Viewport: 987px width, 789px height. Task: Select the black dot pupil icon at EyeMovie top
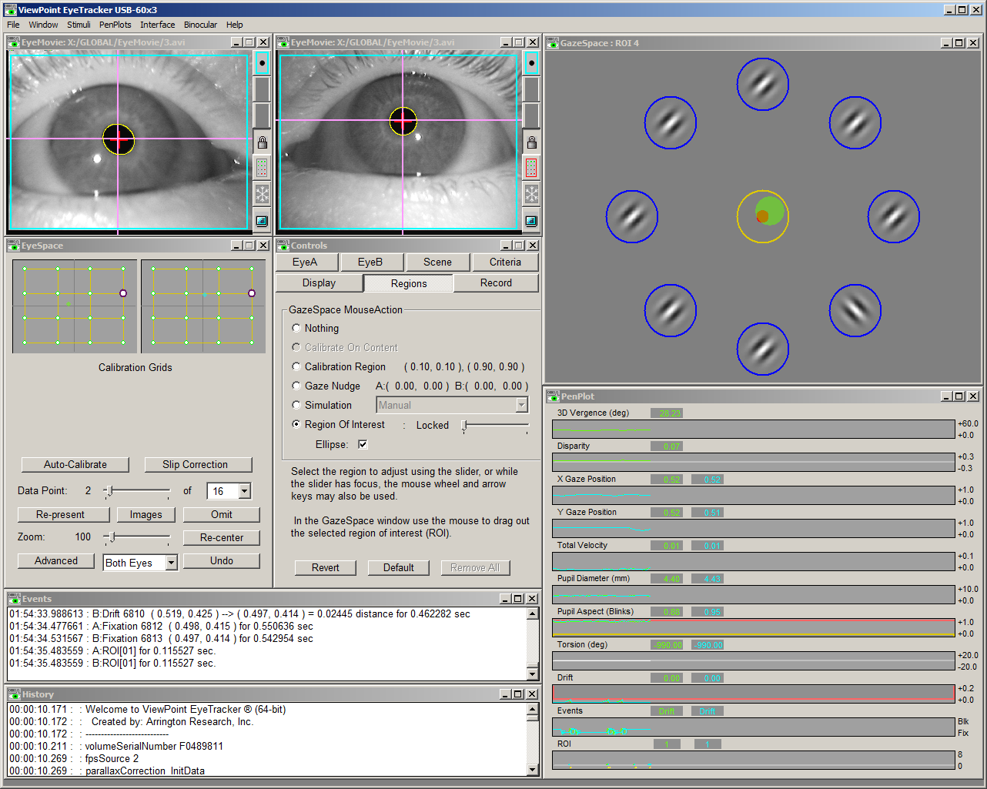[262, 62]
